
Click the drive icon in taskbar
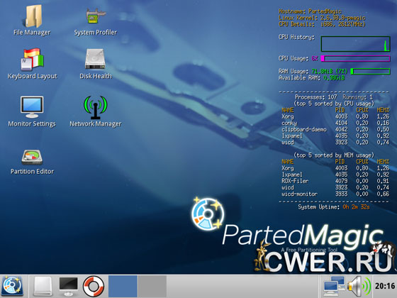pyautogui.click(x=43, y=287)
